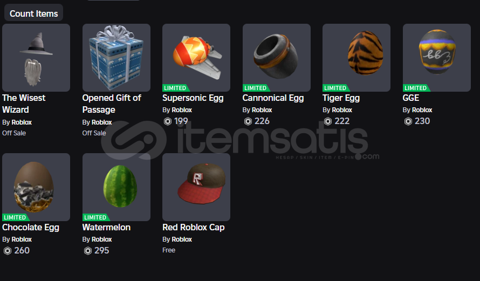
Task: Click Roblox creator link under Watermelon
Action: (101, 239)
